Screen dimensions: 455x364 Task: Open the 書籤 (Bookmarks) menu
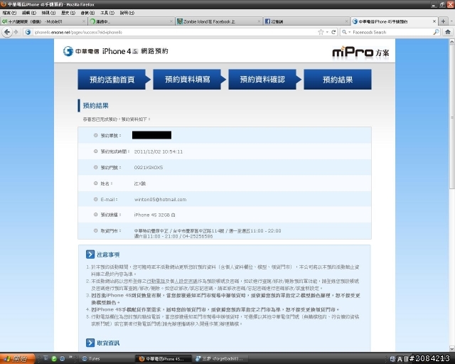pyautogui.click(x=87, y=13)
